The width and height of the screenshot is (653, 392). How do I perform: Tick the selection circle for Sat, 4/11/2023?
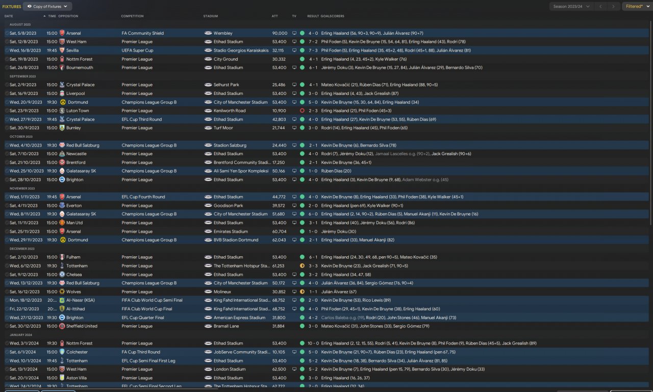(7, 206)
